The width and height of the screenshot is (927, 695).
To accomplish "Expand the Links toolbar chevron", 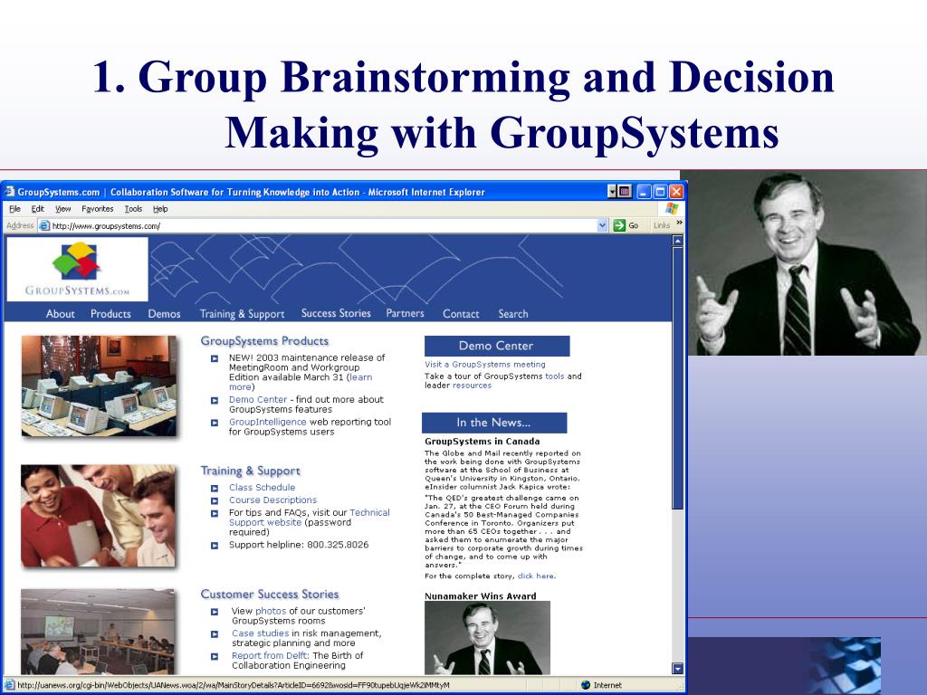I will click(679, 223).
